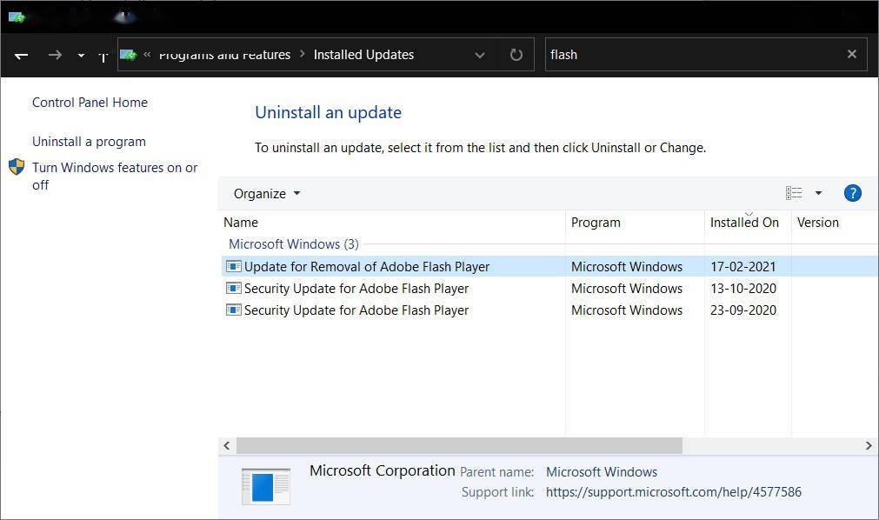The width and height of the screenshot is (879, 520).
Task: Click the 17-02-2021 installed date cell
Action: point(742,266)
